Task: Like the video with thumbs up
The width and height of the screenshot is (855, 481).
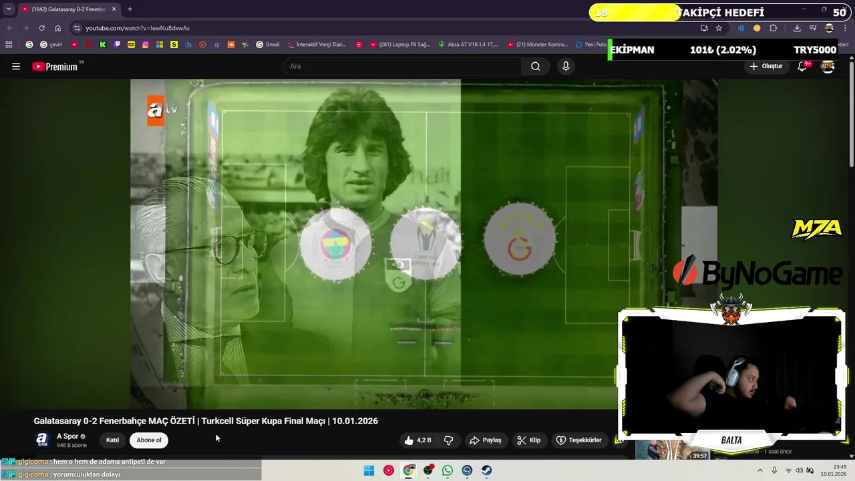Action: coord(418,440)
